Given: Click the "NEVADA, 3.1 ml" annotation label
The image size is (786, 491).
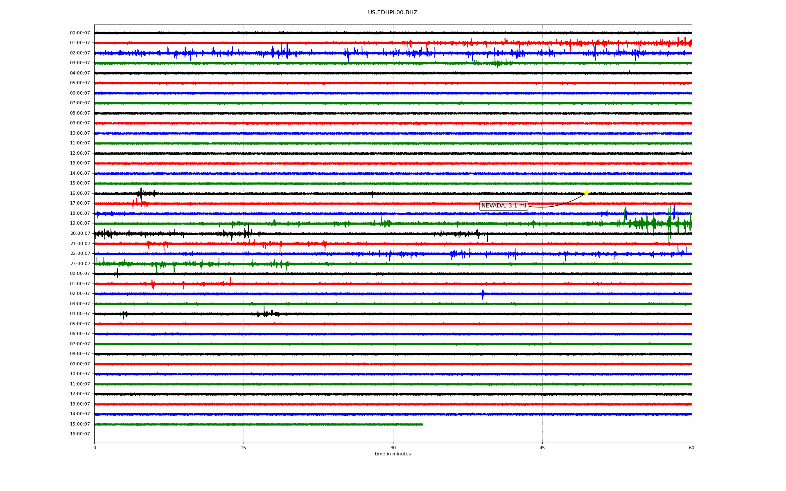Looking at the screenshot, I should pos(503,206).
